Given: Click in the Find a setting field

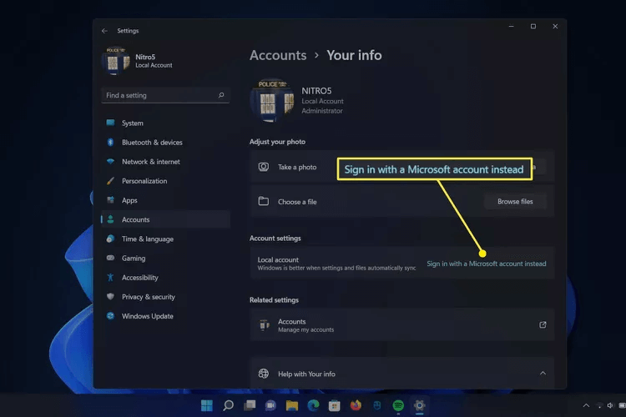Looking at the screenshot, I should (165, 95).
